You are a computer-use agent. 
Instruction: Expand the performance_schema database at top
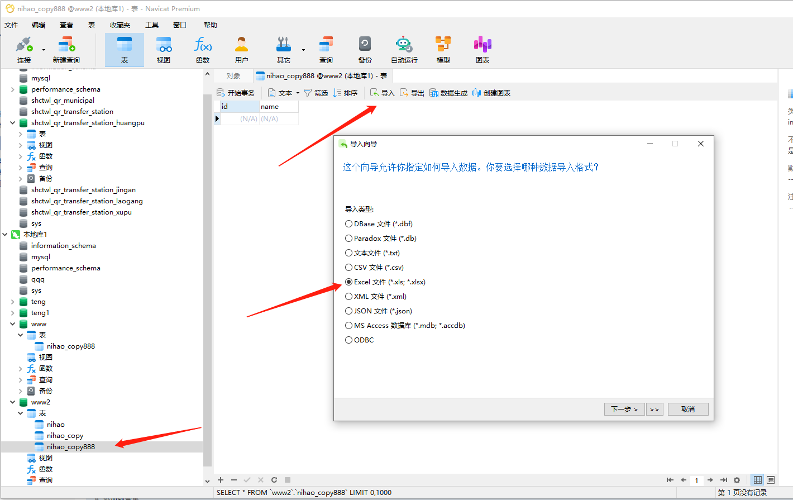click(x=13, y=89)
